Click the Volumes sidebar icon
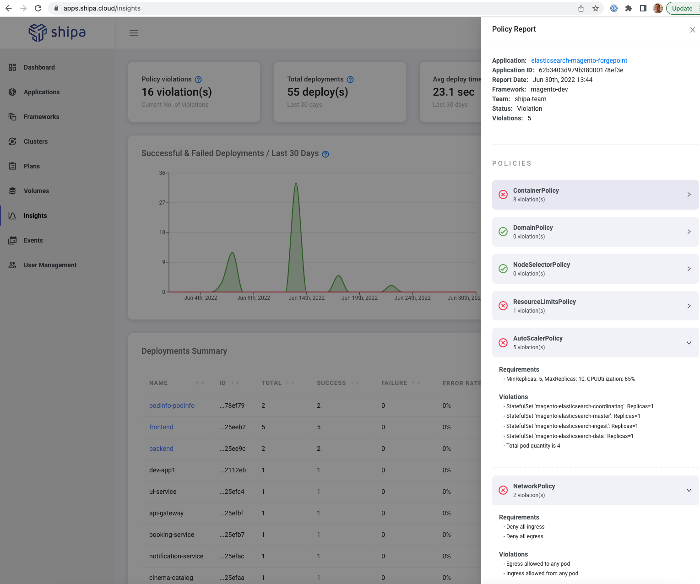The image size is (700, 584). (12, 191)
